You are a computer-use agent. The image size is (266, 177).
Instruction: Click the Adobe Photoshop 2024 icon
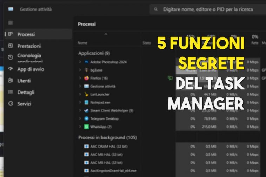[86, 62]
